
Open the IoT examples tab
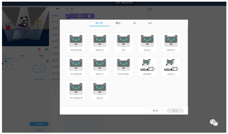coord(150,23)
